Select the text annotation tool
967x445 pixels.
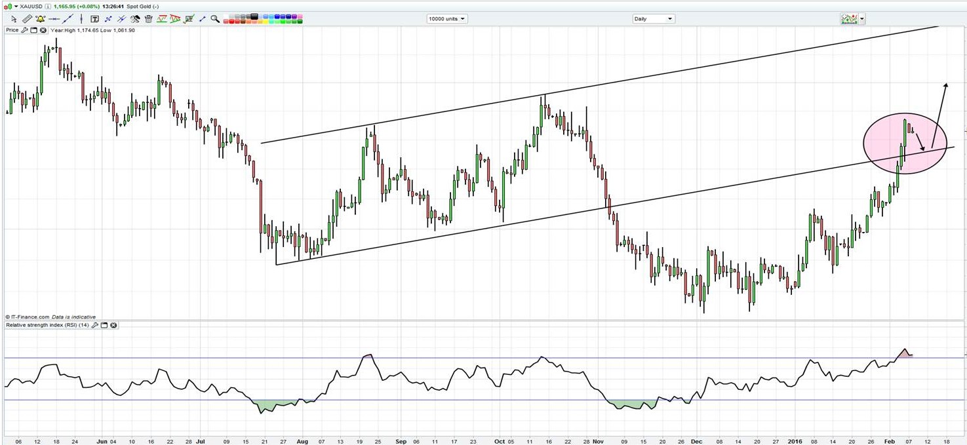(x=94, y=19)
